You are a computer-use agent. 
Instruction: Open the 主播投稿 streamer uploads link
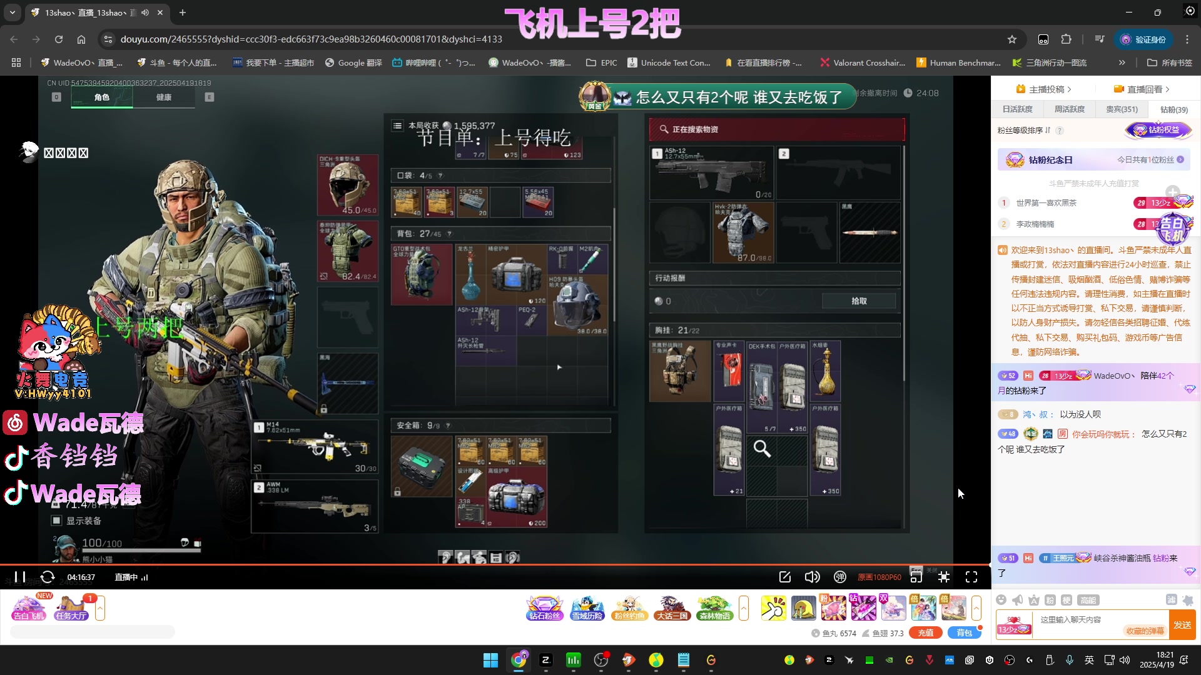(x=1043, y=89)
